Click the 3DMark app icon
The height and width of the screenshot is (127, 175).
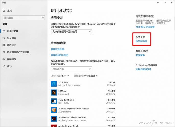click(x=54, y=92)
